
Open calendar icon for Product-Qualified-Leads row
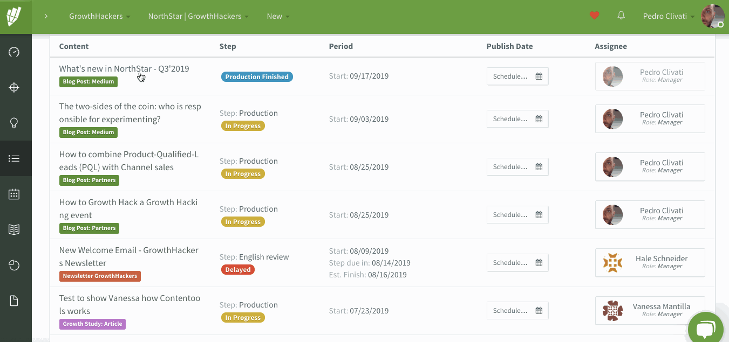(x=539, y=167)
